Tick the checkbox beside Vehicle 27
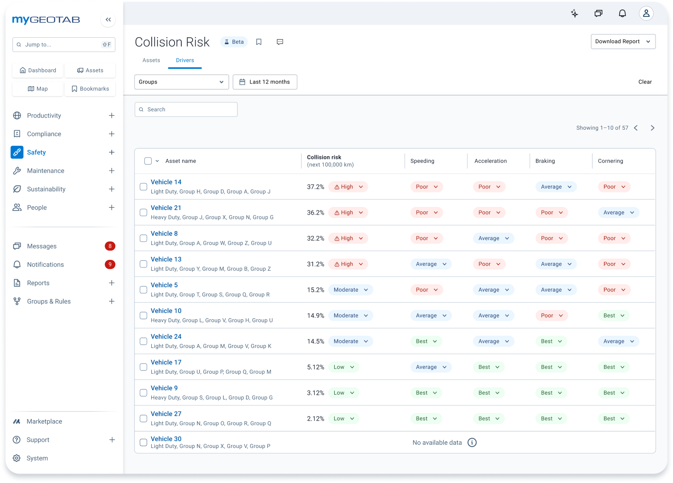Image resolution: width=673 pixels, height=483 pixels. pyautogui.click(x=143, y=418)
